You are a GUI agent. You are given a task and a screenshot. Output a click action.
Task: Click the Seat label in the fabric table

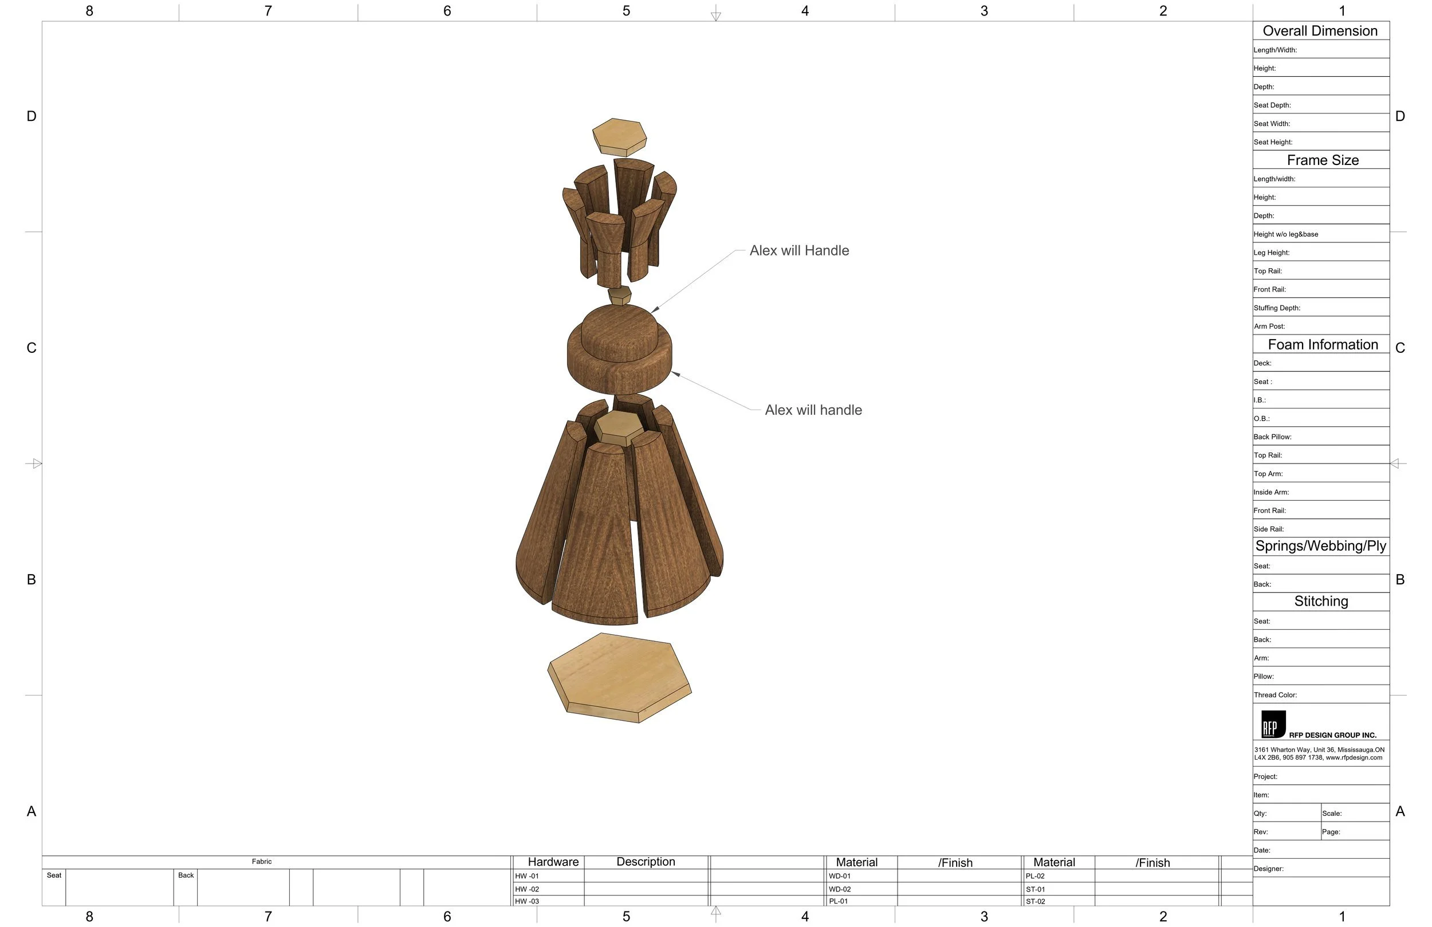53,875
